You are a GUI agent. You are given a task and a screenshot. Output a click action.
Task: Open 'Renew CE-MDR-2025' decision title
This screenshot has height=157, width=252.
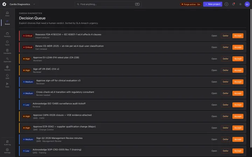click(69, 46)
